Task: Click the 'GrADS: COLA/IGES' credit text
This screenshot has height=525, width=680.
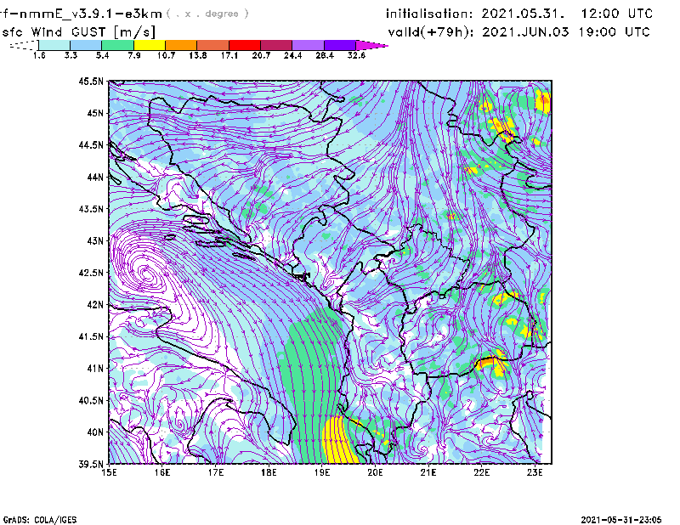Action: click(x=40, y=520)
